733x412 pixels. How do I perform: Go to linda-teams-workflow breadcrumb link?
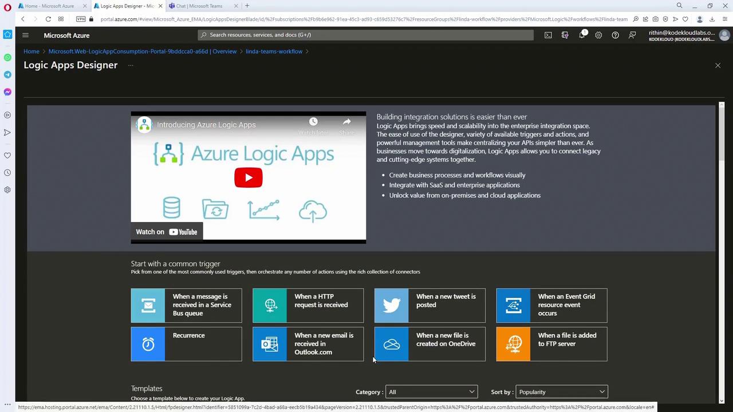click(274, 51)
